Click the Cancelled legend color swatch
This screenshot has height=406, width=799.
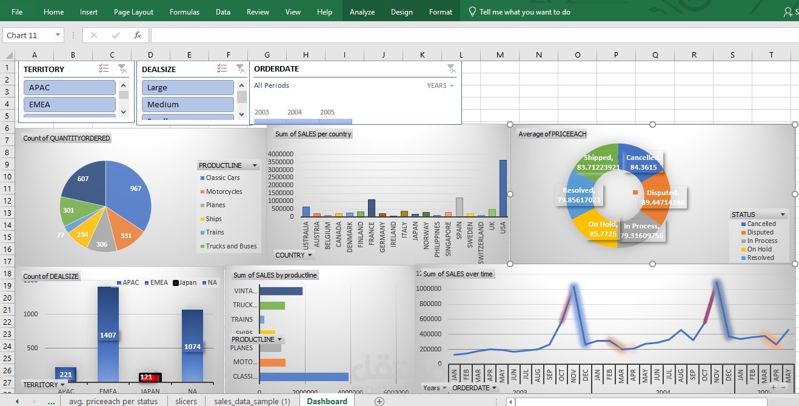743,224
